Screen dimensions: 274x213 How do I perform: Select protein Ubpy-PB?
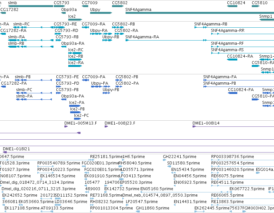coord(106,93)
